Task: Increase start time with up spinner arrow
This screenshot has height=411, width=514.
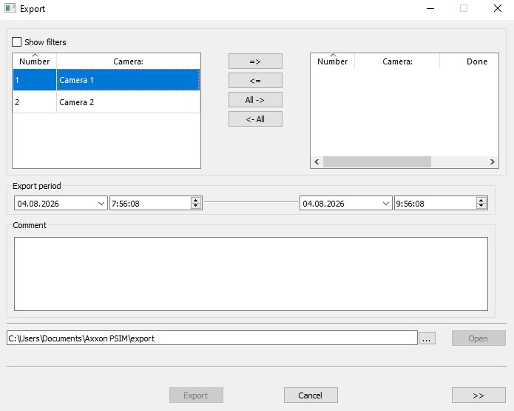Action: point(196,200)
